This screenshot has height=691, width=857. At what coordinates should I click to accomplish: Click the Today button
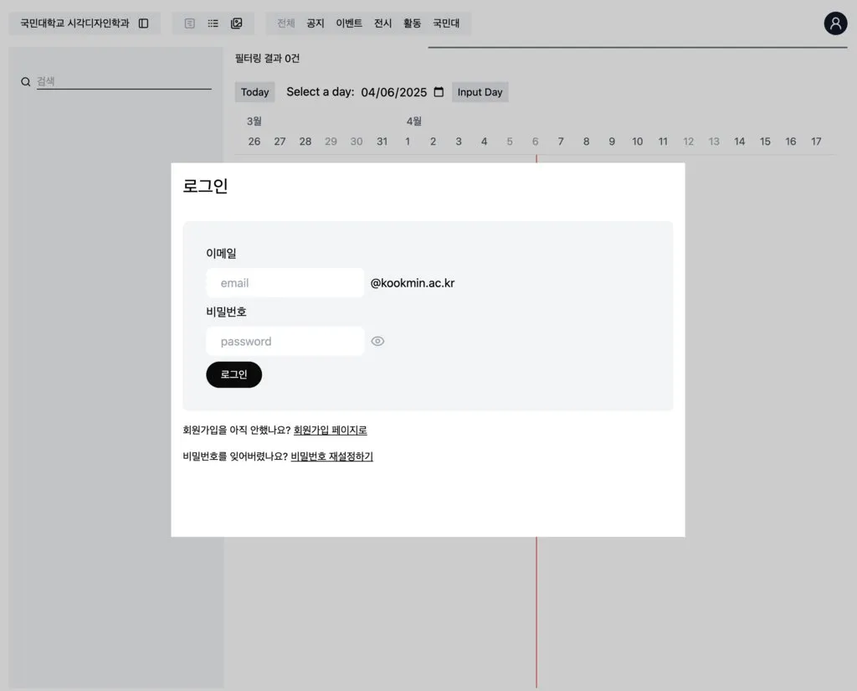click(x=254, y=92)
